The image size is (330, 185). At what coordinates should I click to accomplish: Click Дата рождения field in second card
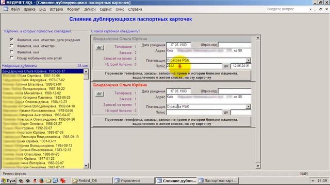[178, 91]
